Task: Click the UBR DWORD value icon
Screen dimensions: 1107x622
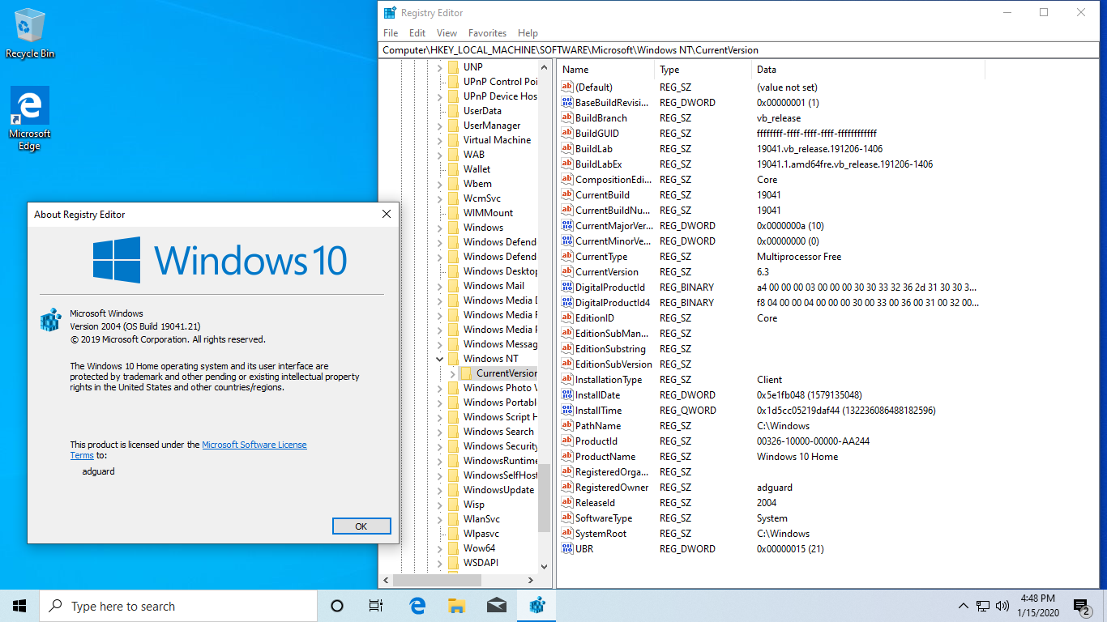Action: 567,549
